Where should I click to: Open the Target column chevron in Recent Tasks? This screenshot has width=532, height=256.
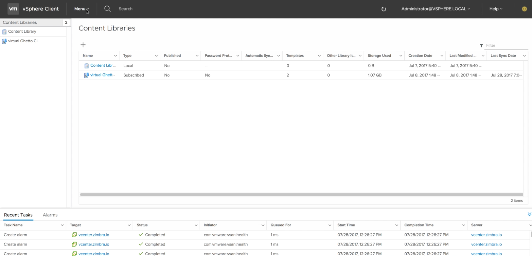tap(129, 225)
